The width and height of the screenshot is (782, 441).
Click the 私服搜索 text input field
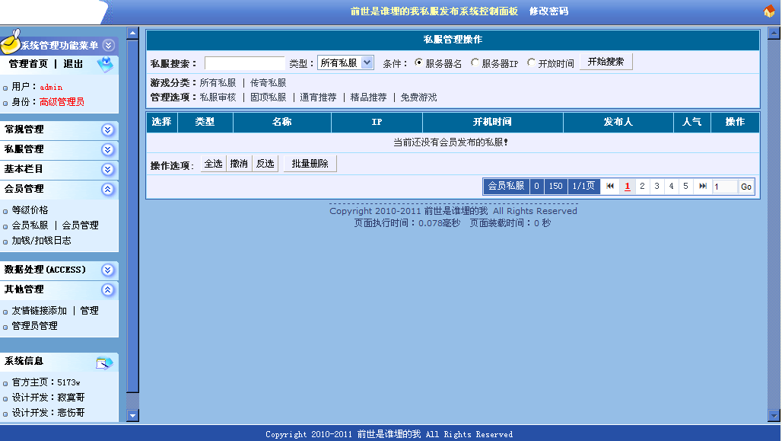tap(244, 63)
